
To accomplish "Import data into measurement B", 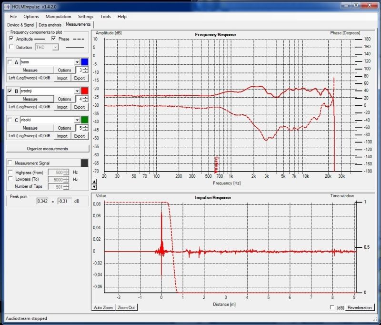I will [62, 107].
